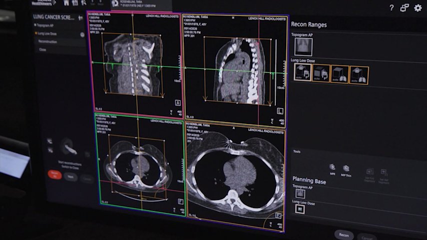427x240 pixels.
Task: Click the patient-on-gantry graphic
Action: coord(69,147)
